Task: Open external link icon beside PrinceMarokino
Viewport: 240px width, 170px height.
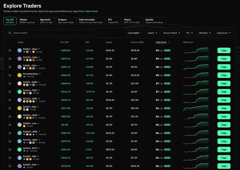Action: tap(40, 74)
